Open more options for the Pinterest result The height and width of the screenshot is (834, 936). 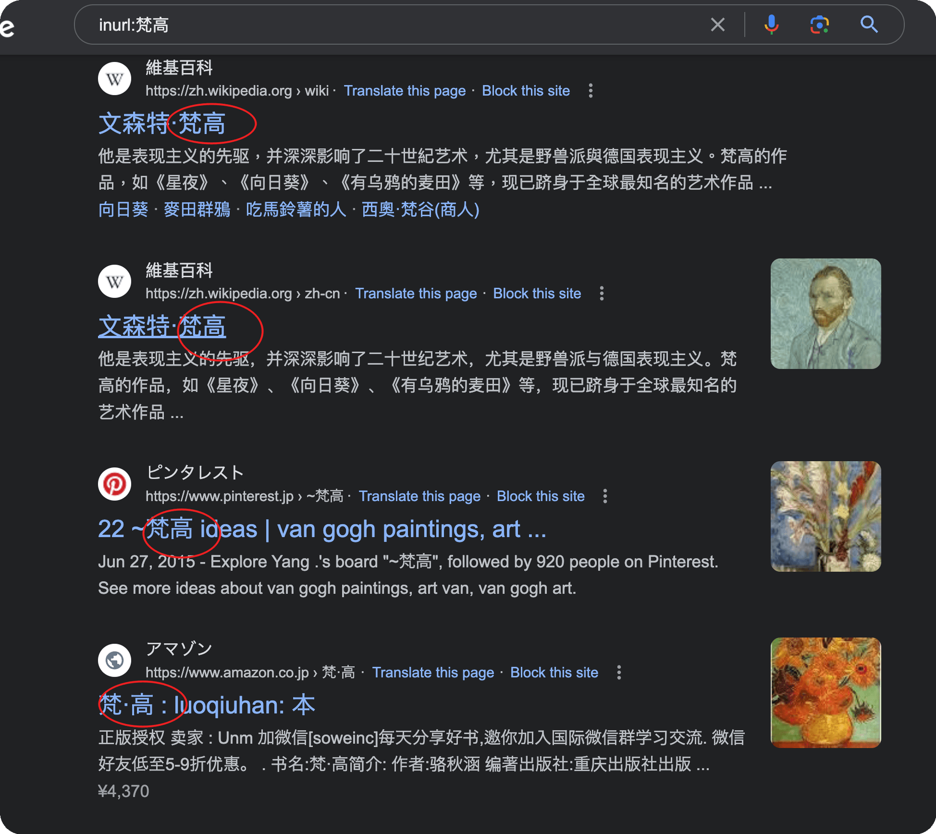pos(605,496)
